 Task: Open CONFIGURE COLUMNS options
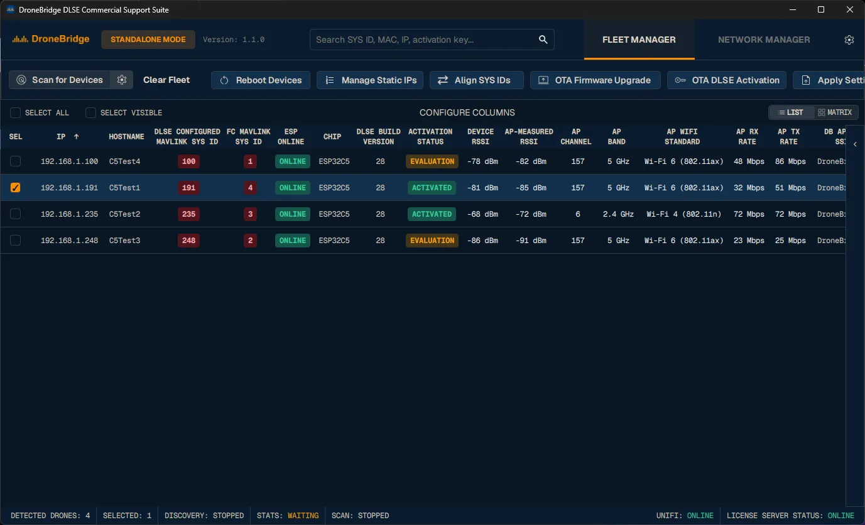[467, 112]
